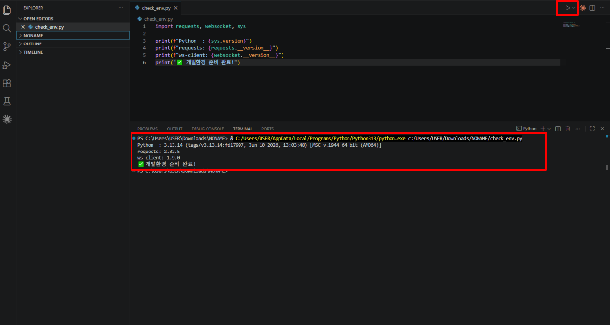The width and height of the screenshot is (610, 325).
Task: Click the print Python sys.version code line
Action: [204, 41]
